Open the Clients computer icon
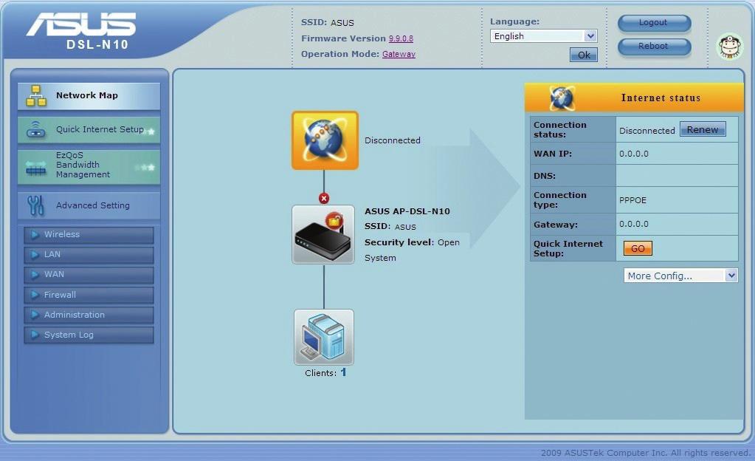The image size is (755, 461). [323, 337]
